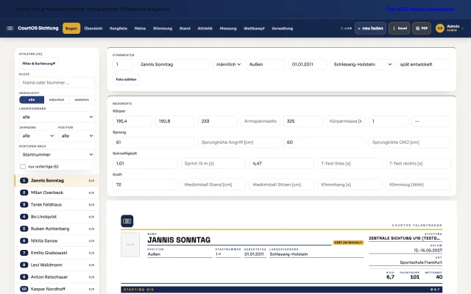Click the Admin avatar circle

(440, 28)
